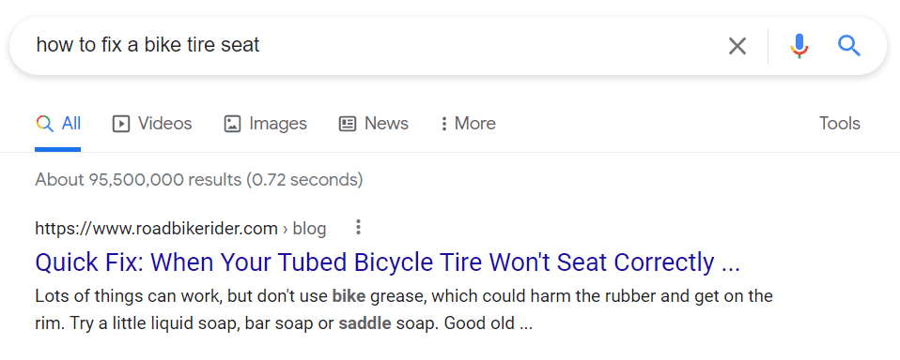Open the three-dot About this result menu
Image resolution: width=900 pixels, height=360 pixels.
(x=358, y=227)
